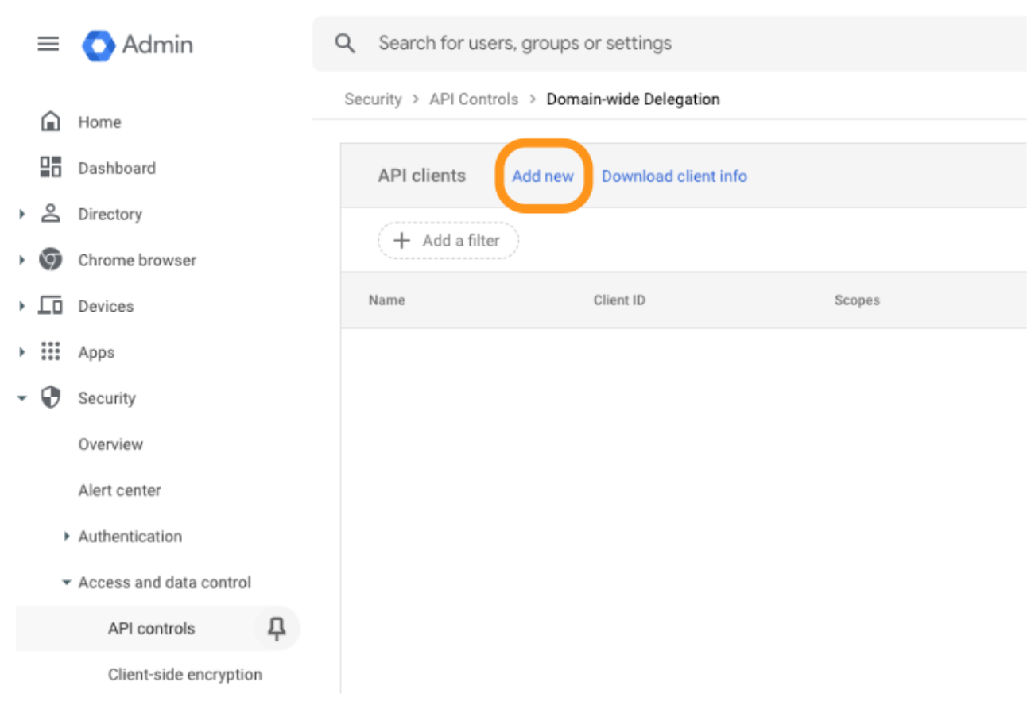Open the Admin console navigation menu

(48, 45)
